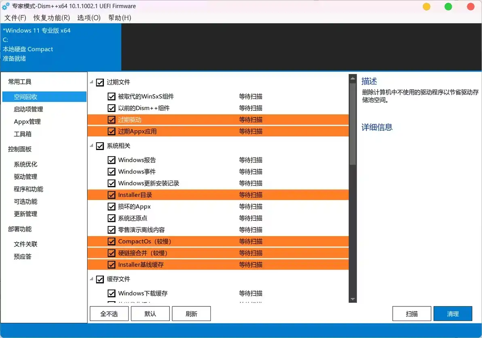This screenshot has height=338, width=482.
Task: Click the yellow minimize circle icon
Action: (427, 6)
